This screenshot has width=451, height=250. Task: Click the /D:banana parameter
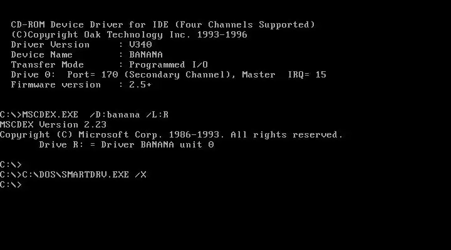[x=115, y=114]
